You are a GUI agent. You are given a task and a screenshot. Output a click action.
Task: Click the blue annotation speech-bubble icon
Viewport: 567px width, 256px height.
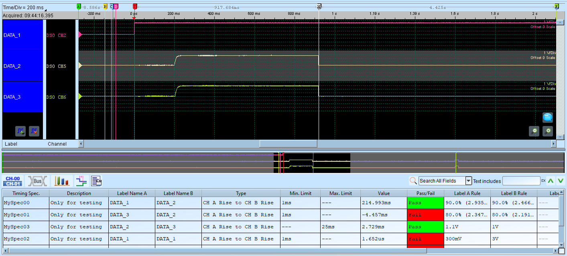[x=548, y=118]
